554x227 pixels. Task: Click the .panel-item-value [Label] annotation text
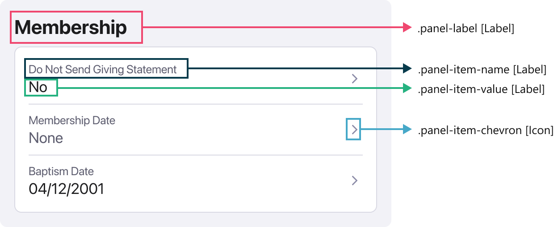(x=481, y=89)
